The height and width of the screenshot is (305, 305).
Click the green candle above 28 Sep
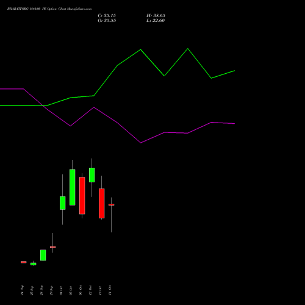pyautogui.click(x=43, y=255)
